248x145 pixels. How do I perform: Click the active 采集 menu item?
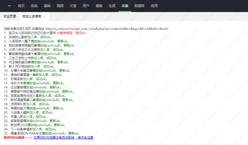[125, 6]
